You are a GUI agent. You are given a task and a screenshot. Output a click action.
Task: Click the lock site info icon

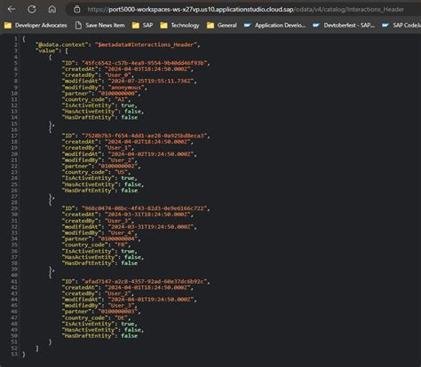(x=77, y=10)
